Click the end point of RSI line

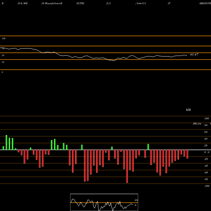[187, 55]
